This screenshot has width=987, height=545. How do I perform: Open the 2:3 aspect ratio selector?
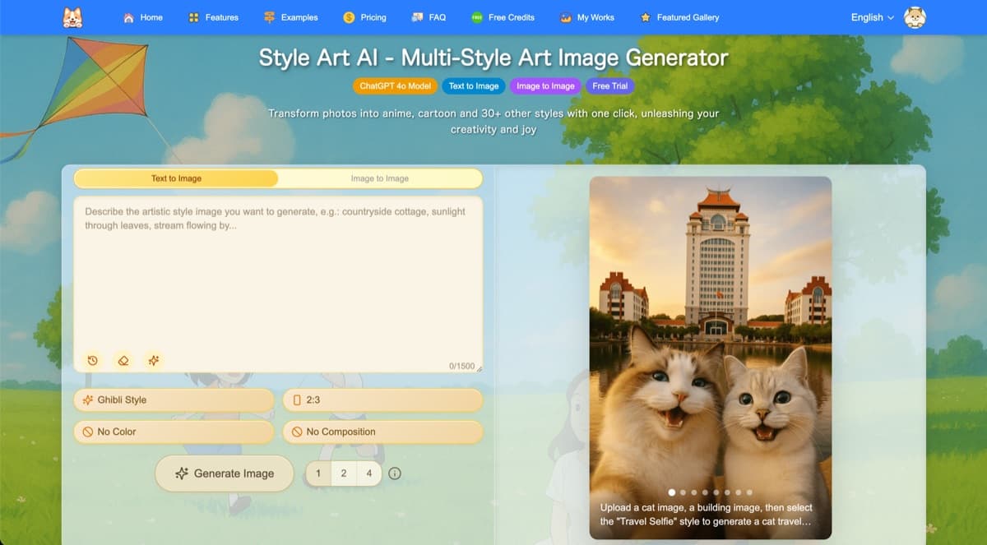pyautogui.click(x=382, y=400)
